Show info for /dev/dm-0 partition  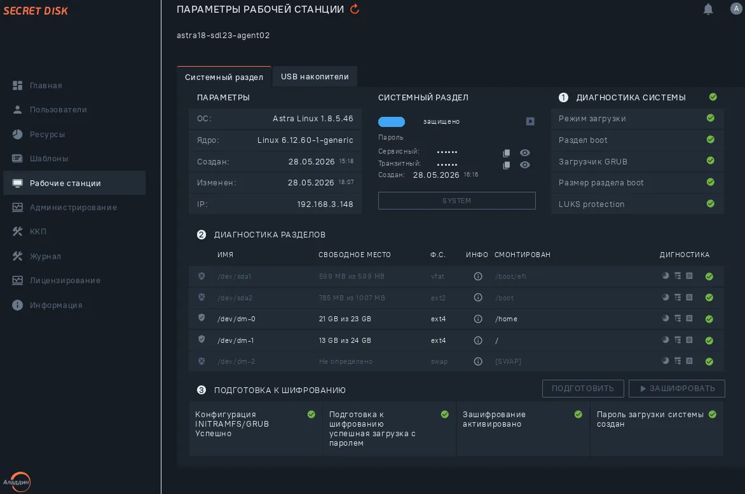[478, 319]
